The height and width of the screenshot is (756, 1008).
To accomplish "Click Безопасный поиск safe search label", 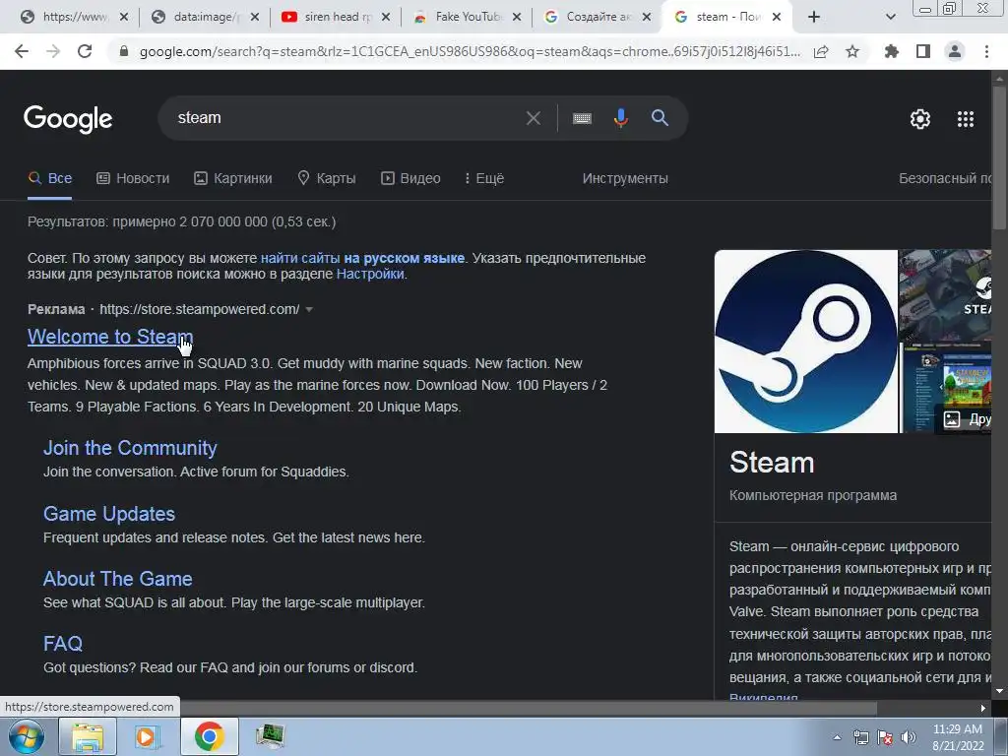I will [945, 179].
